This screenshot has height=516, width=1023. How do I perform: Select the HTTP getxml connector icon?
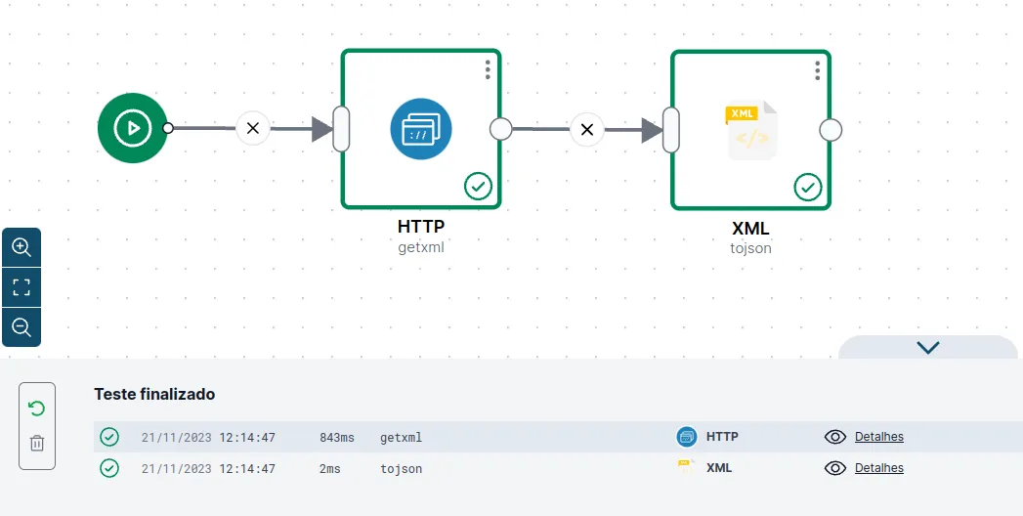pos(421,128)
